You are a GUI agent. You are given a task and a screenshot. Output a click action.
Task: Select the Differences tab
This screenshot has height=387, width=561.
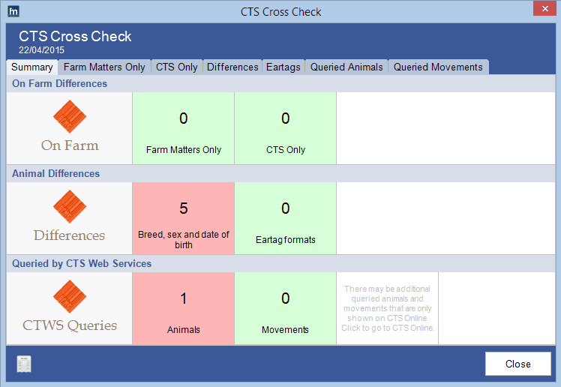tap(232, 67)
